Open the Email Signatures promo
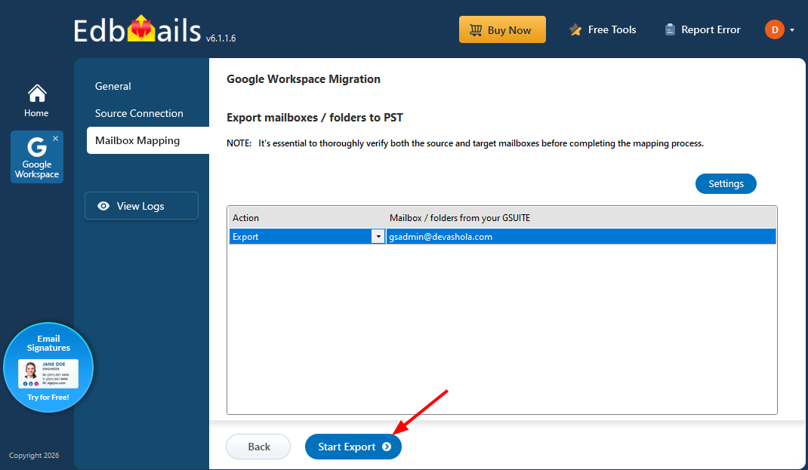808x470 pixels. (x=48, y=367)
